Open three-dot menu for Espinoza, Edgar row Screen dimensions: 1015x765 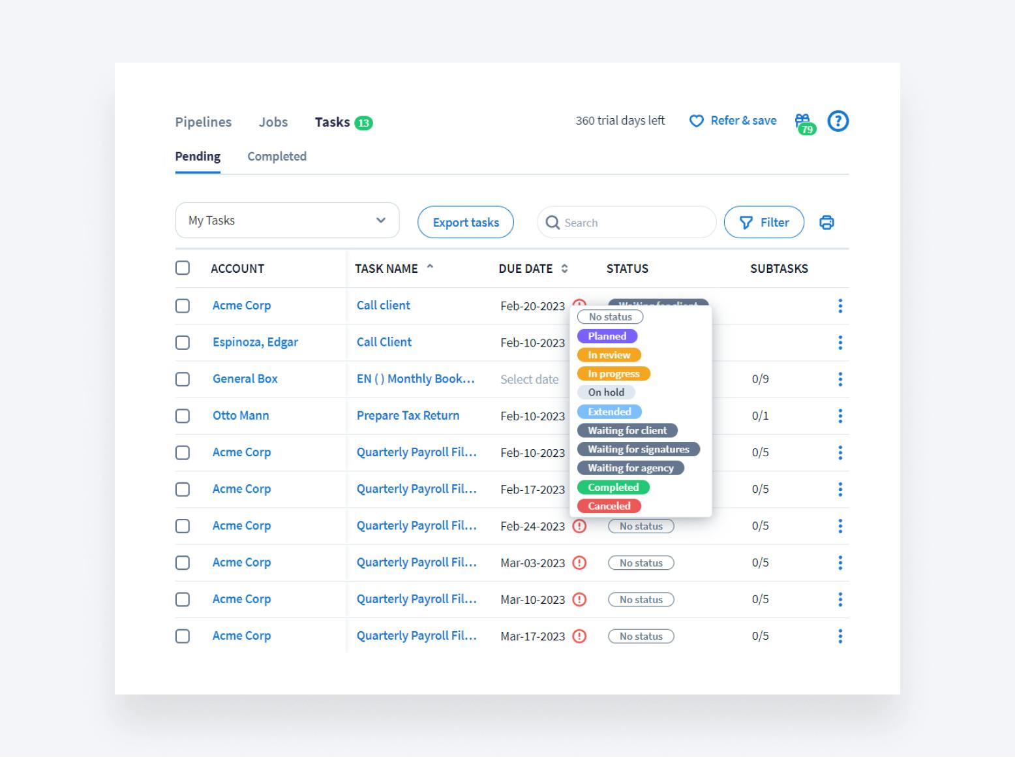click(840, 343)
